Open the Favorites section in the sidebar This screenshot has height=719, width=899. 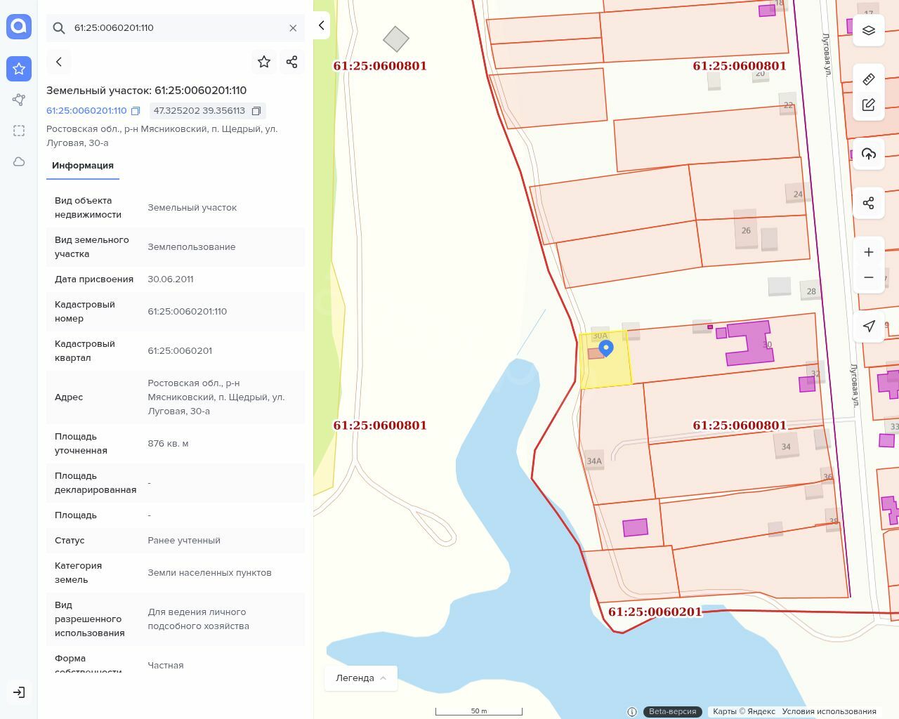[x=19, y=69]
